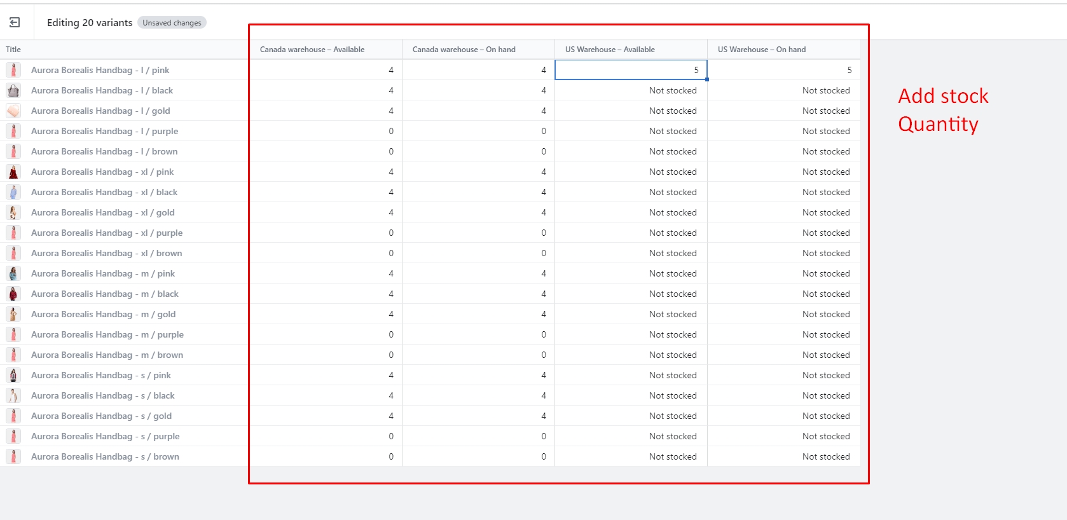The image size is (1067, 520).
Task: Click thumbnail of Handbag xl / pink variant
Action: coord(13,172)
